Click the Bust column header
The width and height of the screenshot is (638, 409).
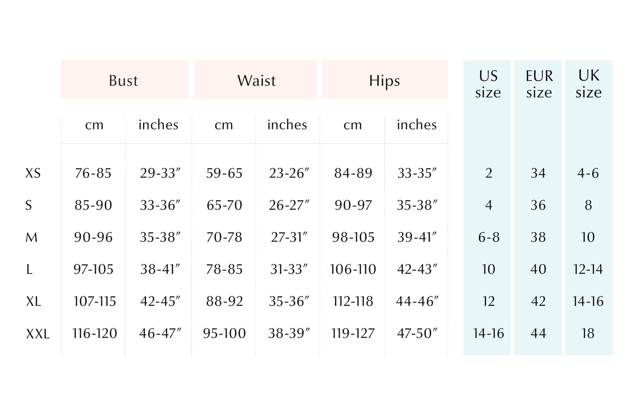coord(124,80)
